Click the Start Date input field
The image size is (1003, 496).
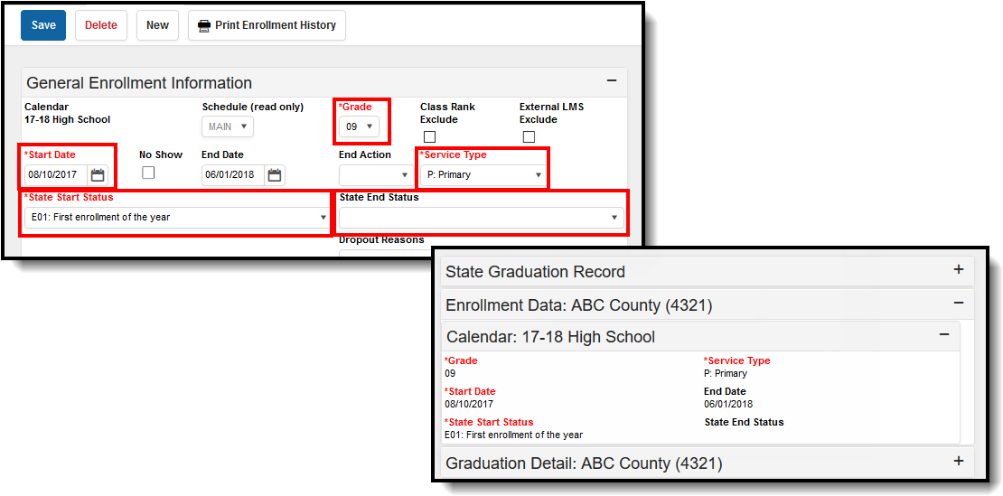coord(56,174)
